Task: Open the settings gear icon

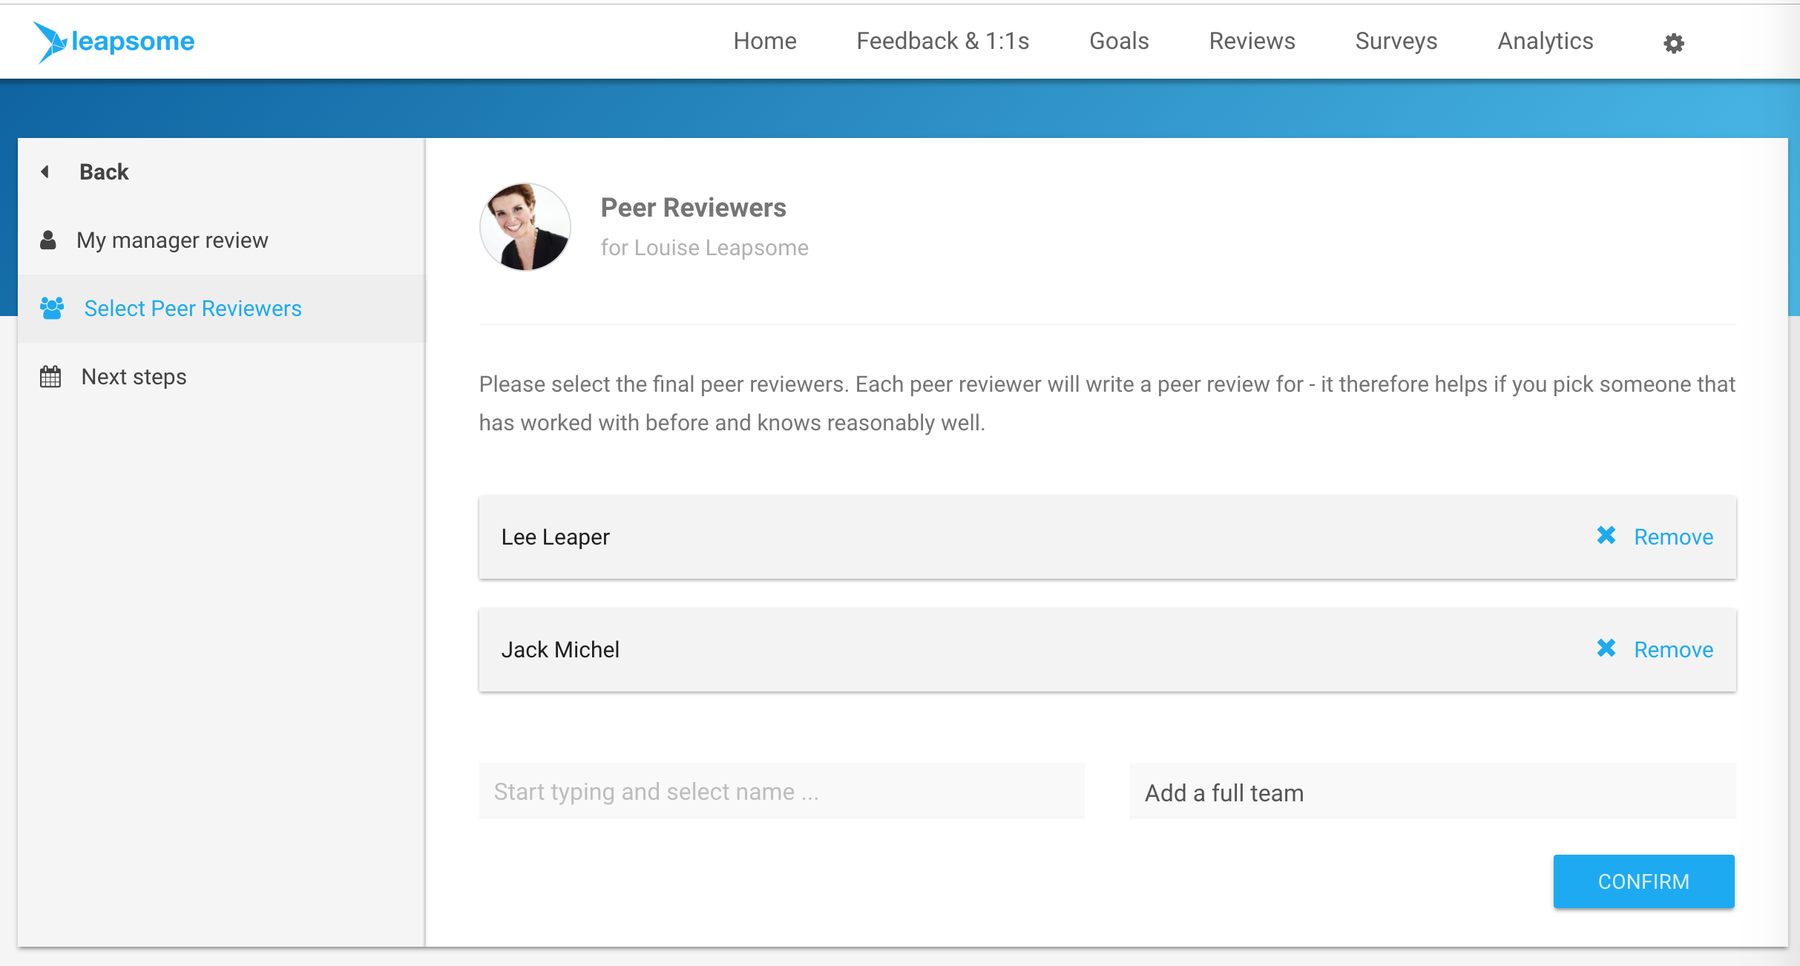Action: click(1674, 43)
